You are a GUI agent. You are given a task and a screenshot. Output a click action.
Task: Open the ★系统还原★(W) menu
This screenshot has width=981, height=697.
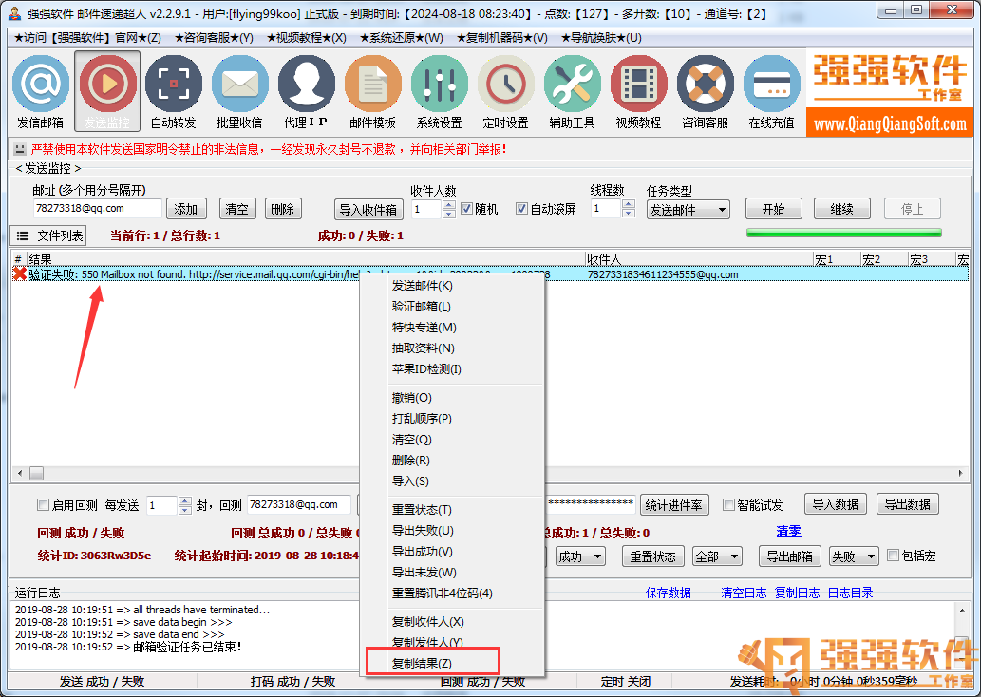[x=401, y=38]
